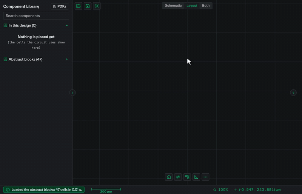Select the Layout view tab
Image resolution: width=302 pixels, height=194 pixels.
192,6
